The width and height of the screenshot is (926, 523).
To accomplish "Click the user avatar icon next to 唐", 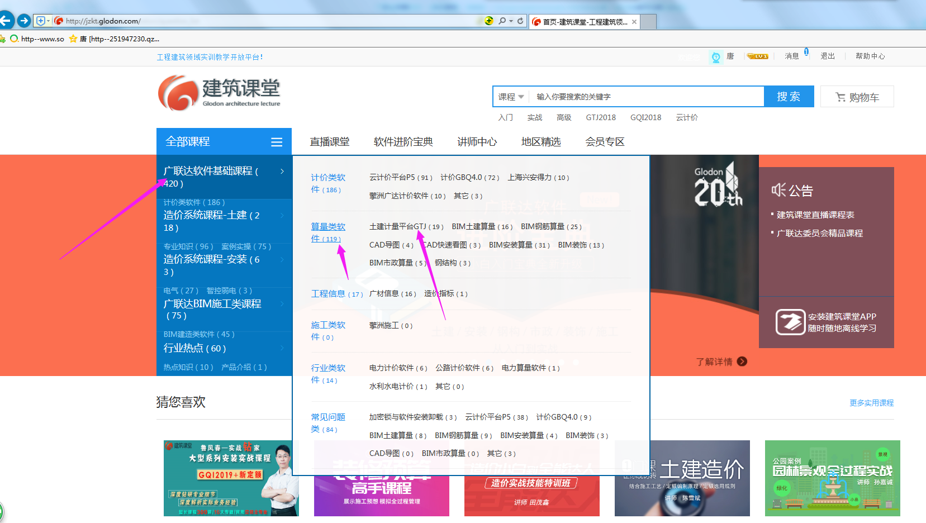I will point(716,56).
